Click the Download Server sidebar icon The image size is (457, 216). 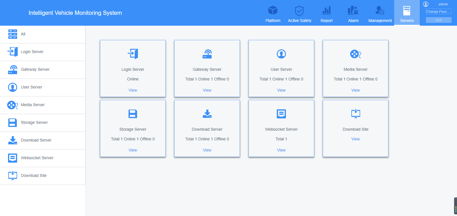(13, 140)
